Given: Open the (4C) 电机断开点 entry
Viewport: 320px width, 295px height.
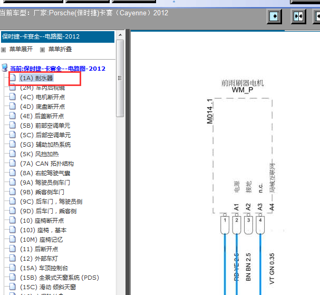Looking at the screenshot, I should coord(43,97).
